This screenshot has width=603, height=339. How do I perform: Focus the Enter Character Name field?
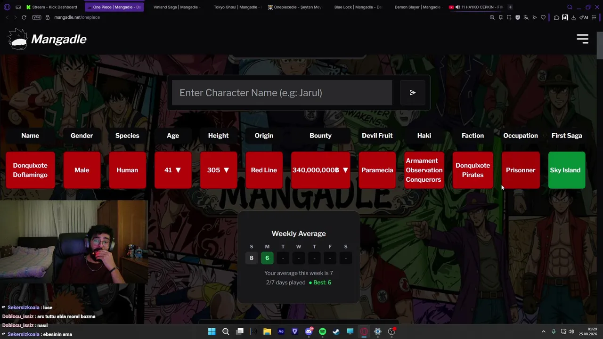(282, 93)
